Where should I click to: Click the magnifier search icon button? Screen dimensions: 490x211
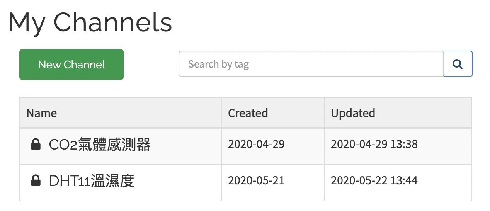point(458,64)
